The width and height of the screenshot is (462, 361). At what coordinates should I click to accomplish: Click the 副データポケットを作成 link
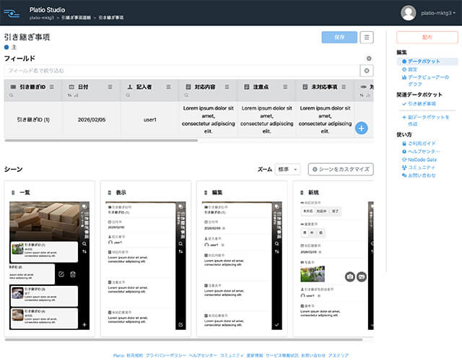pos(424,121)
